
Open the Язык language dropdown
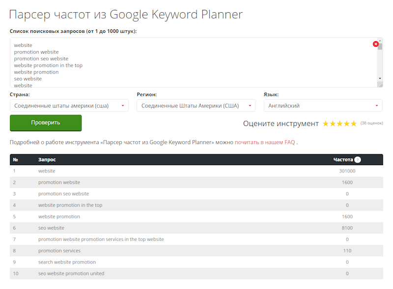point(323,105)
